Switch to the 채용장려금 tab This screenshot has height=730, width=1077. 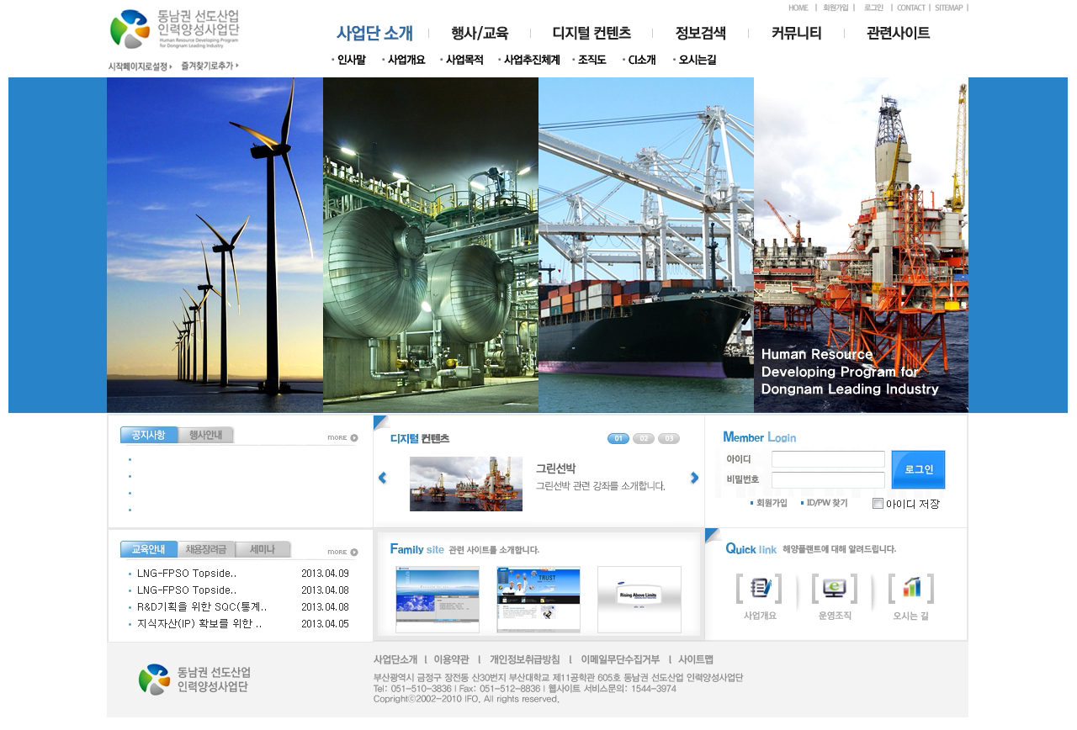tap(206, 549)
